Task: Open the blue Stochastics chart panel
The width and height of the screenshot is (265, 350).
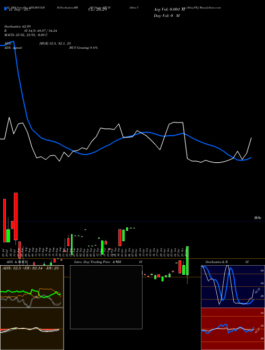Action: coord(233,286)
